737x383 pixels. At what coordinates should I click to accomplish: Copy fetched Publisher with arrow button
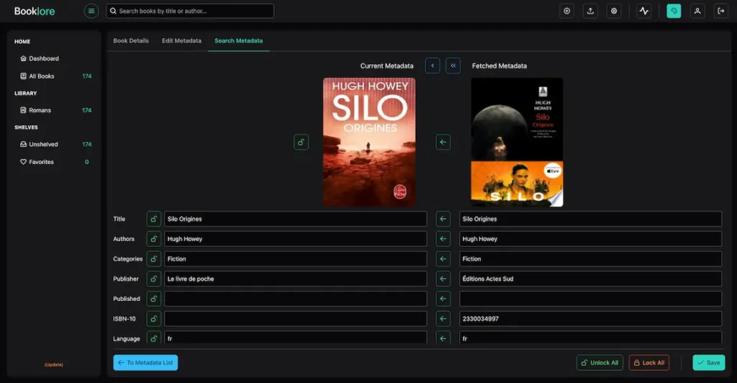pyautogui.click(x=443, y=279)
